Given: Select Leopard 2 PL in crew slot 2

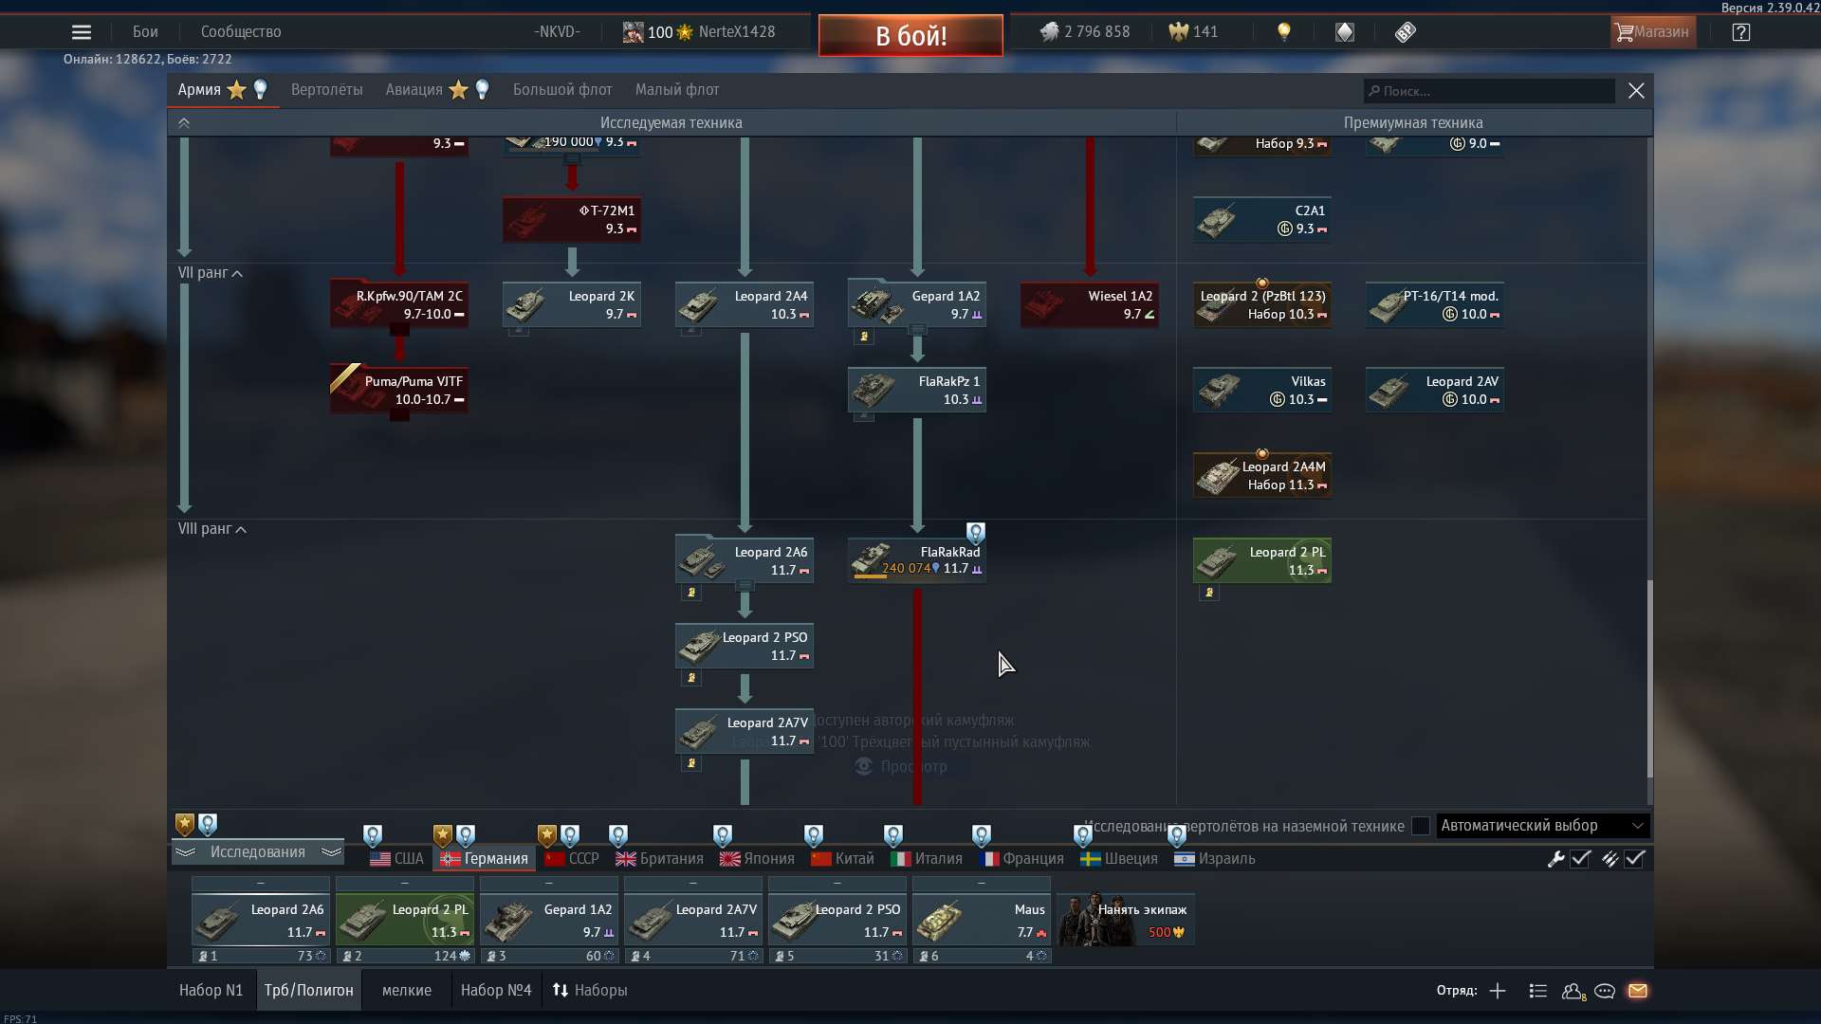Looking at the screenshot, I should click(405, 921).
